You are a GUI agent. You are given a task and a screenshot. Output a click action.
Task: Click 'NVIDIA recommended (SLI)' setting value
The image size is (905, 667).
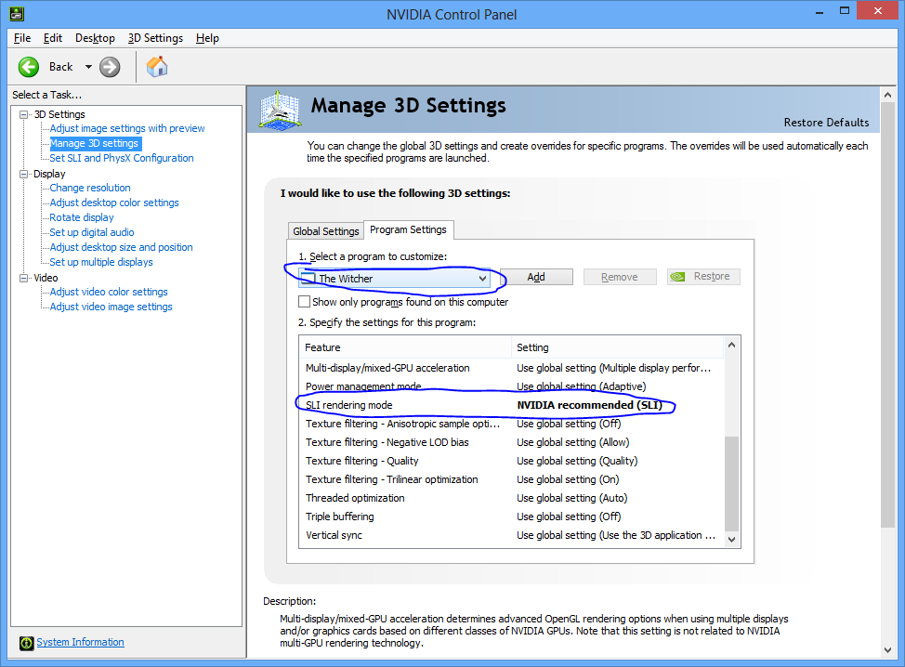(589, 405)
